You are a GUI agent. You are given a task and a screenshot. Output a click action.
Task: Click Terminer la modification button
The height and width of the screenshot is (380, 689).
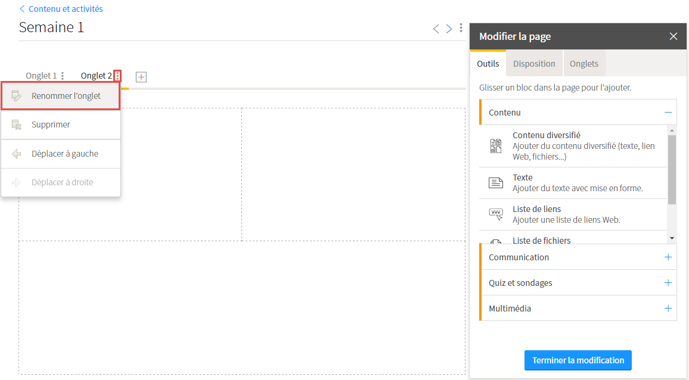pos(578,360)
